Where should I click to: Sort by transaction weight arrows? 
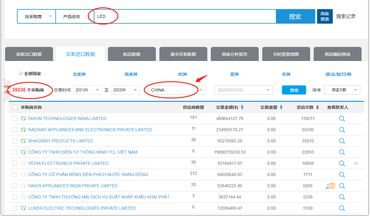[x=281, y=107]
